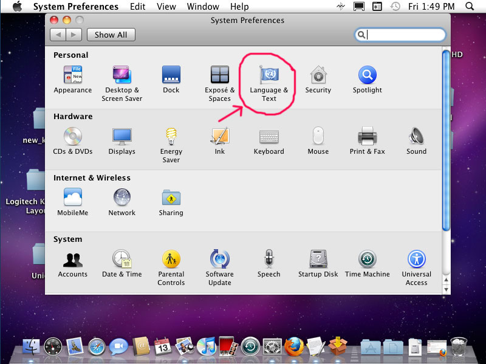Image resolution: width=486 pixels, height=364 pixels.
Task: Open the Appearance preference pane
Action: (73, 80)
